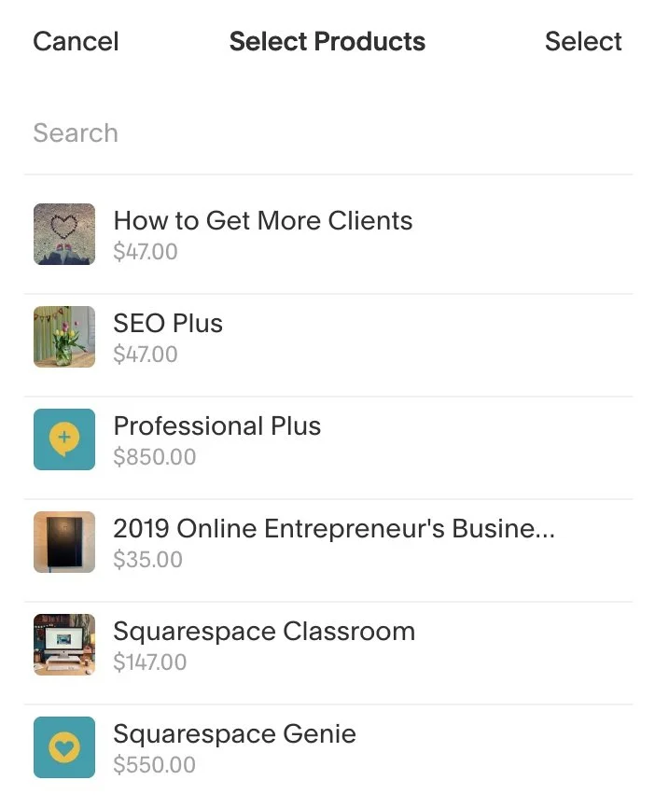Pick the Professional Plus product title
Viewport: 655px width, 808px height.
click(x=217, y=426)
